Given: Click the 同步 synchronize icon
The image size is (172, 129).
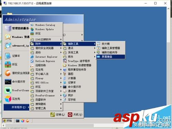Looking at the screenshot, I should tap(65, 95).
